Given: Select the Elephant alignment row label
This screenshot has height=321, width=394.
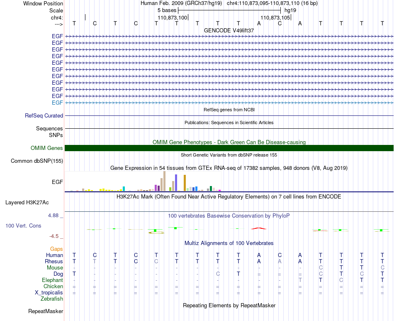Looking at the screenshot, I should [53, 280].
